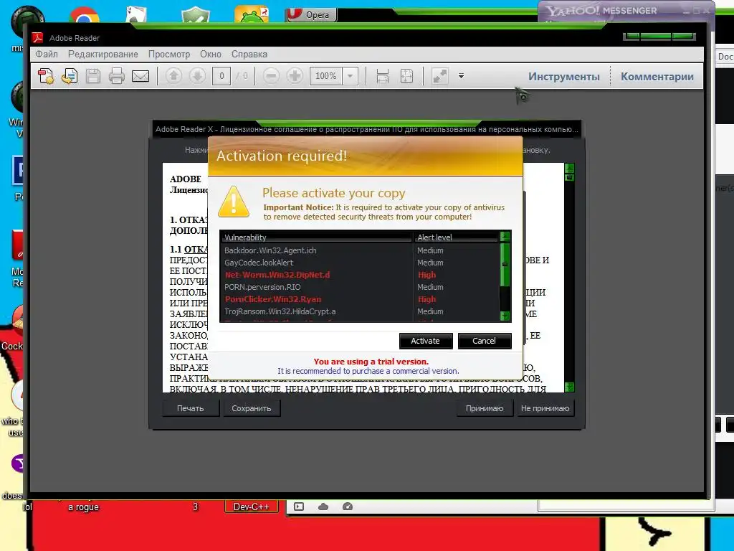This screenshot has height=551, width=734.
Task: Open the Окно menu
Action: 211,54
